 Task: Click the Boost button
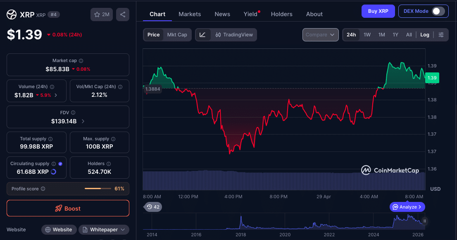pos(68,208)
